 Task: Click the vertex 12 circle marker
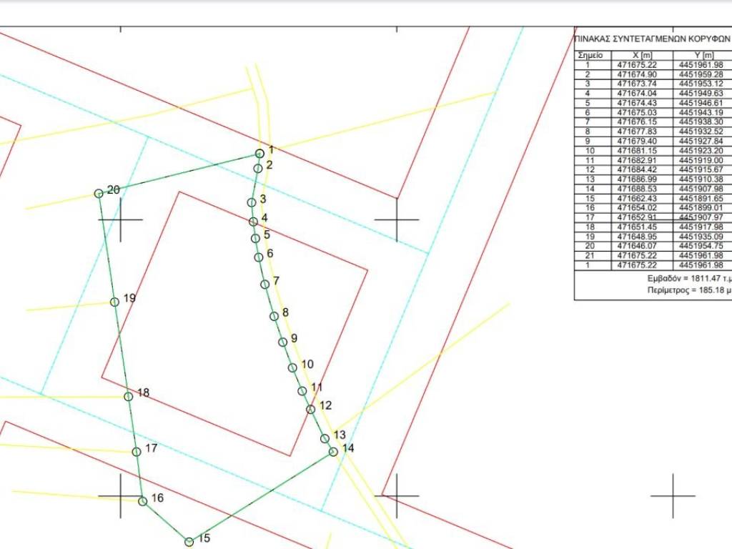coord(310,410)
